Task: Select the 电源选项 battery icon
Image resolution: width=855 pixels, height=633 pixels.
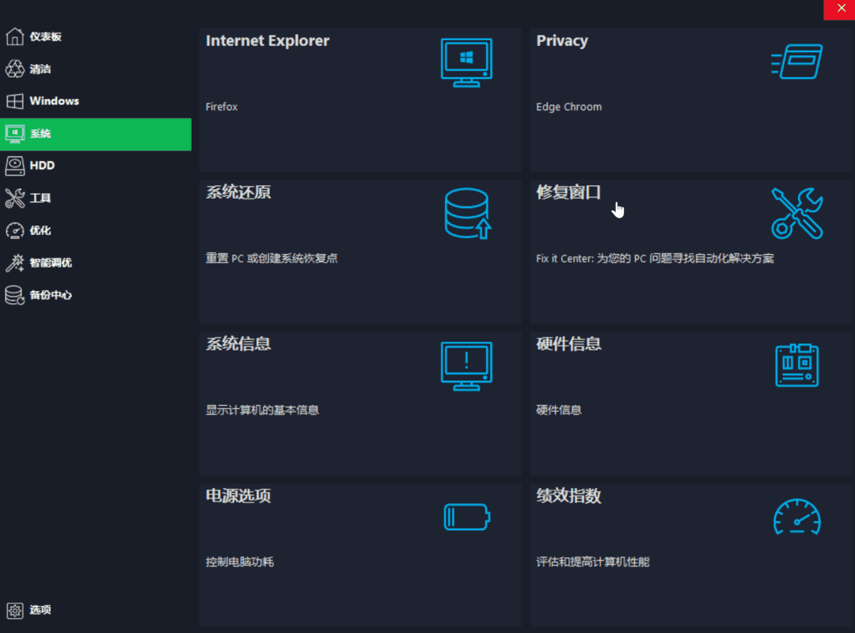Action: click(x=466, y=517)
